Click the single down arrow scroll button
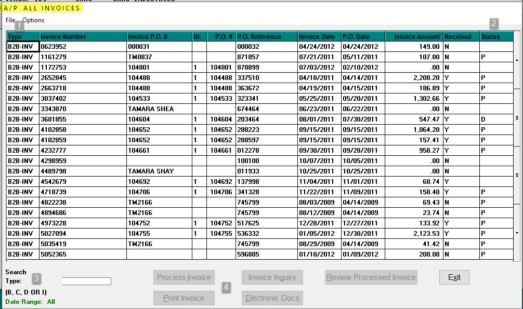 pyautogui.click(x=517, y=233)
